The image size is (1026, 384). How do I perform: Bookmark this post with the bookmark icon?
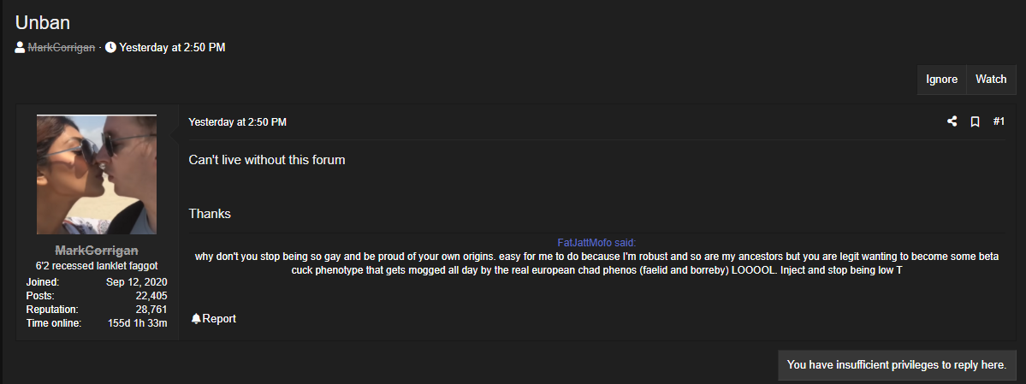[x=975, y=121]
